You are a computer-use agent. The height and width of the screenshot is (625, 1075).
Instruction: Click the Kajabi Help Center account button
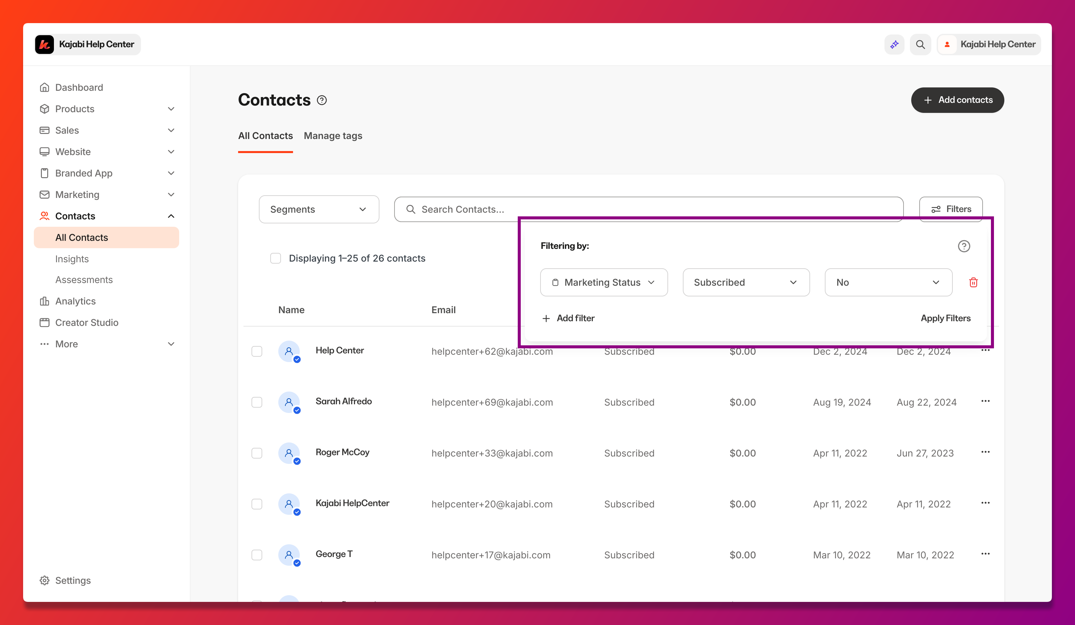988,44
